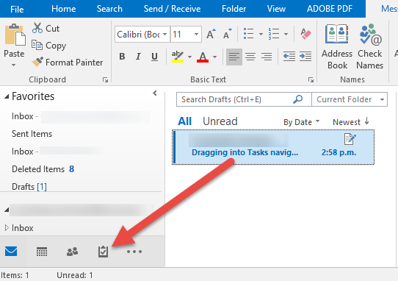Apply numbered list

[274, 34]
